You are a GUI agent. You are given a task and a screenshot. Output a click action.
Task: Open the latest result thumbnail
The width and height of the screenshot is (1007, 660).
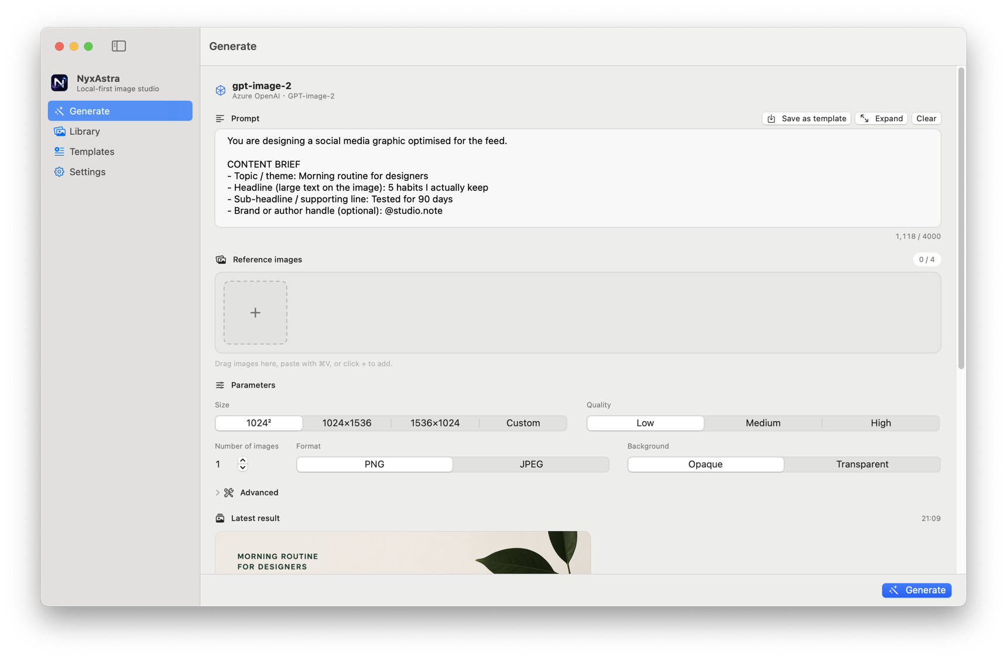[x=403, y=553]
